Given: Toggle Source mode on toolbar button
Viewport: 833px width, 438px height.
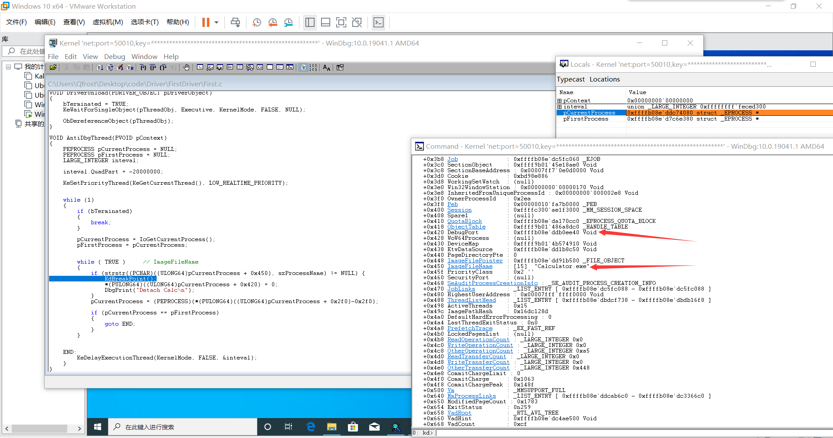Looking at the screenshot, I should click(x=303, y=67).
